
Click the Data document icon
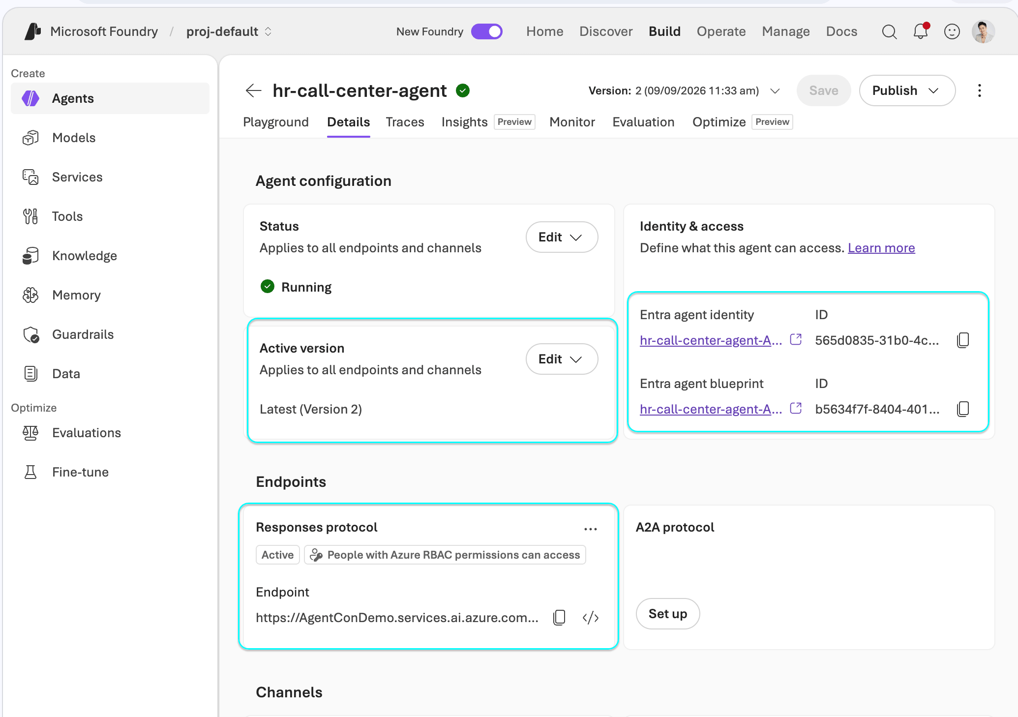coord(30,374)
